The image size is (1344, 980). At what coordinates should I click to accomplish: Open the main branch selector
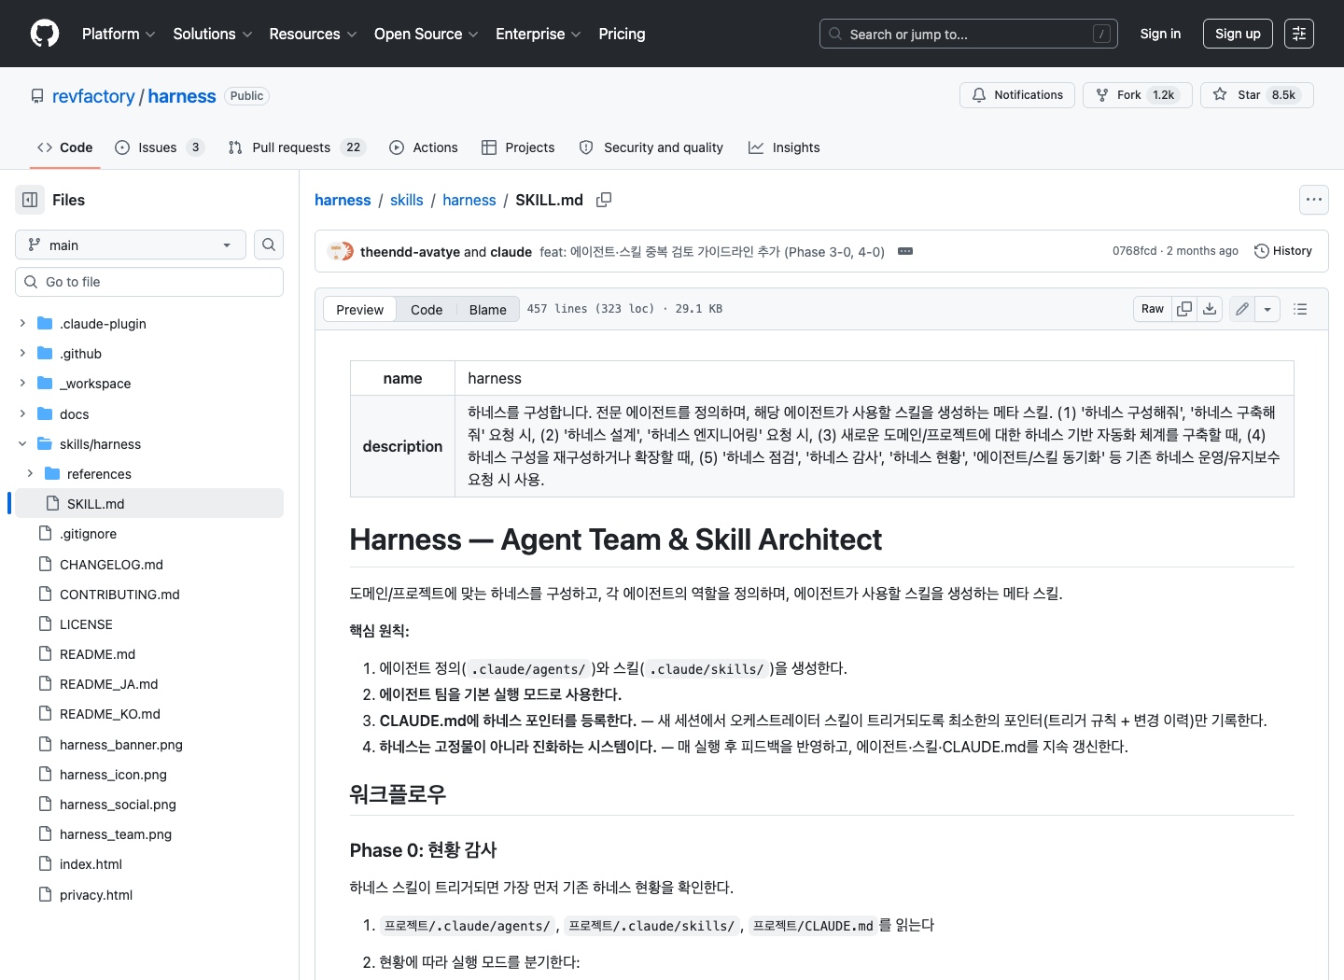click(x=131, y=245)
